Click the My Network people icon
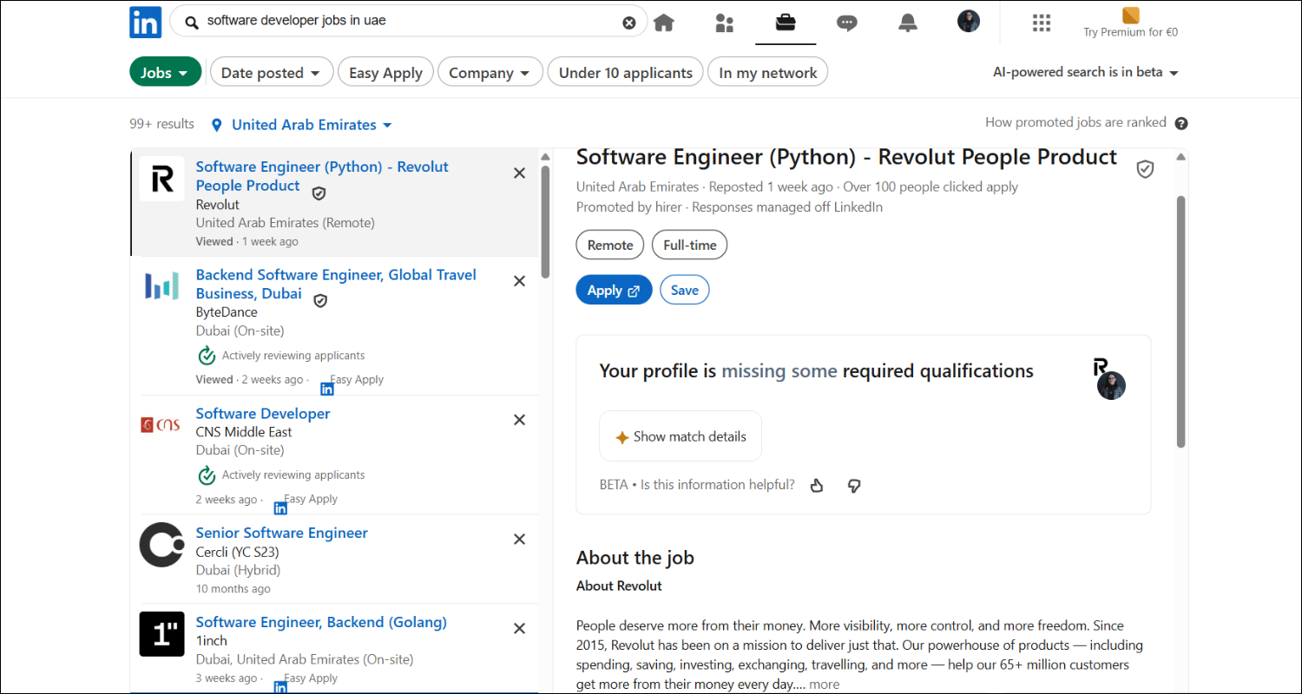This screenshot has width=1302, height=694. (725, 23)
